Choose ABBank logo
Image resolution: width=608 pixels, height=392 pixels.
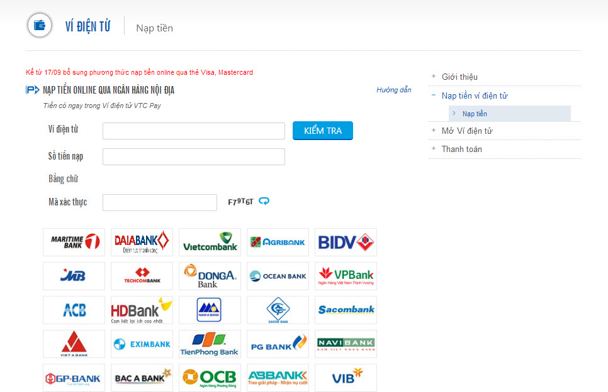tap(278, 378)
